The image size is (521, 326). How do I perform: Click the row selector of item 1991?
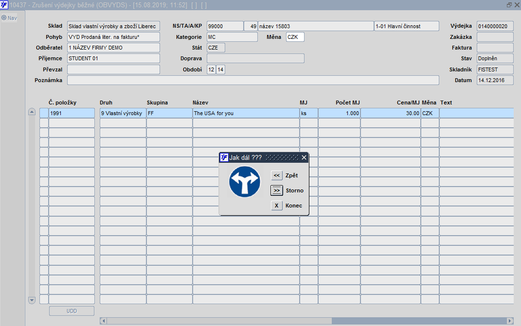tap(44, 113)
